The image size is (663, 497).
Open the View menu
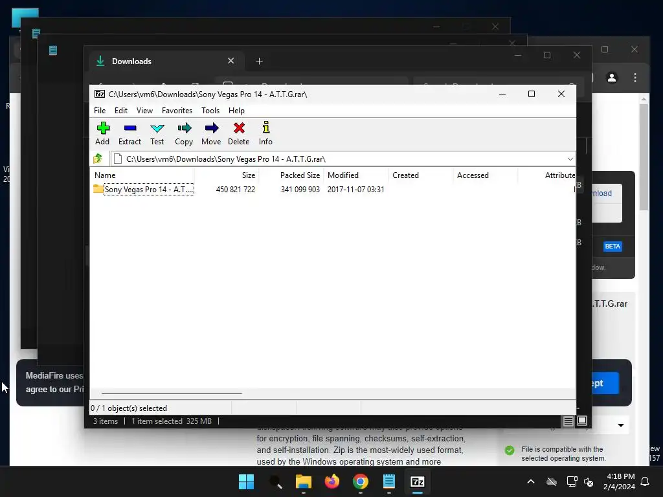point(144,110)
